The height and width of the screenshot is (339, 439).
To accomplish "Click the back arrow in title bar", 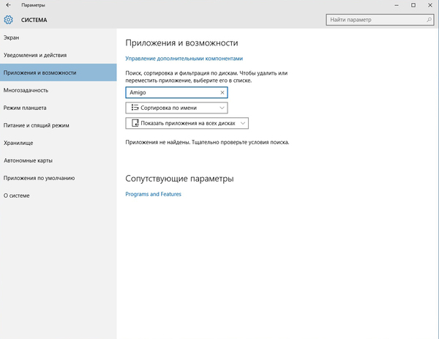I will (x=7, y=5).
